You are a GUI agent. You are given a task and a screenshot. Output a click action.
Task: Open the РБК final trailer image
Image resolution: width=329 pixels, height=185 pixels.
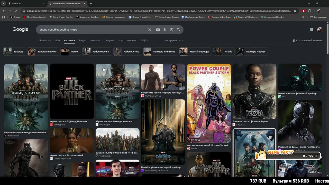[x=300, y=77]
